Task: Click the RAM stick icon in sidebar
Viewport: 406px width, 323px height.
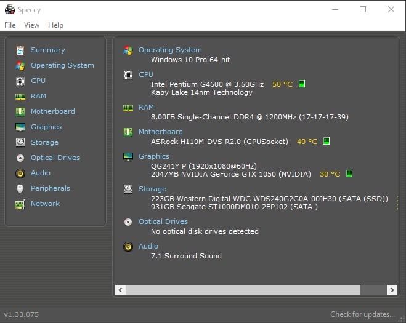Action: 20,97
